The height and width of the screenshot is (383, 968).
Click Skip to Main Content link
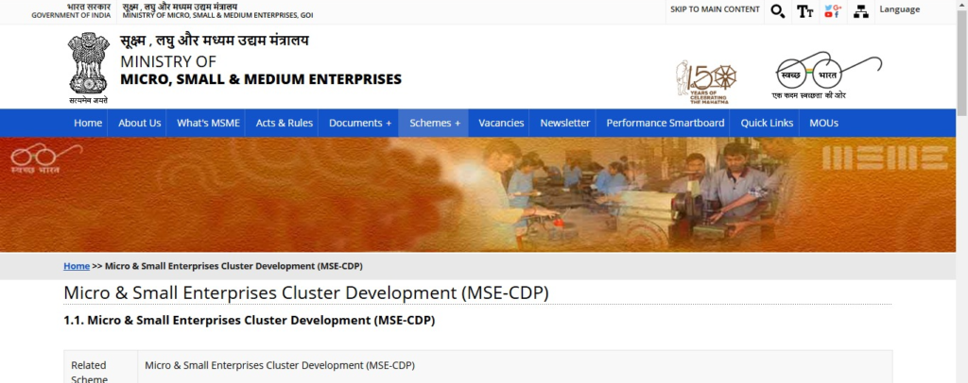(715, 9)
